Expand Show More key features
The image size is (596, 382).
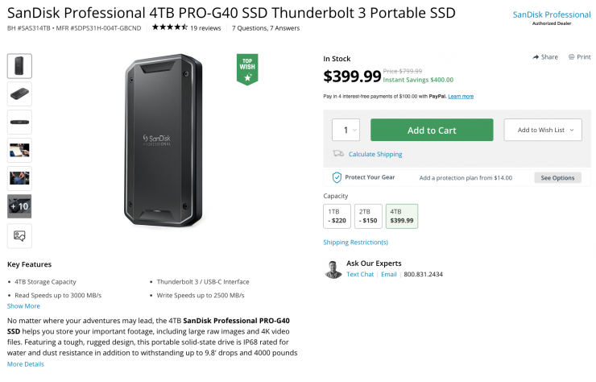click(x=23, y=306)
